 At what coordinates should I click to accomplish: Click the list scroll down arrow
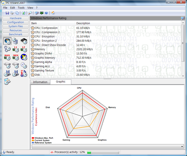point(183,76)
